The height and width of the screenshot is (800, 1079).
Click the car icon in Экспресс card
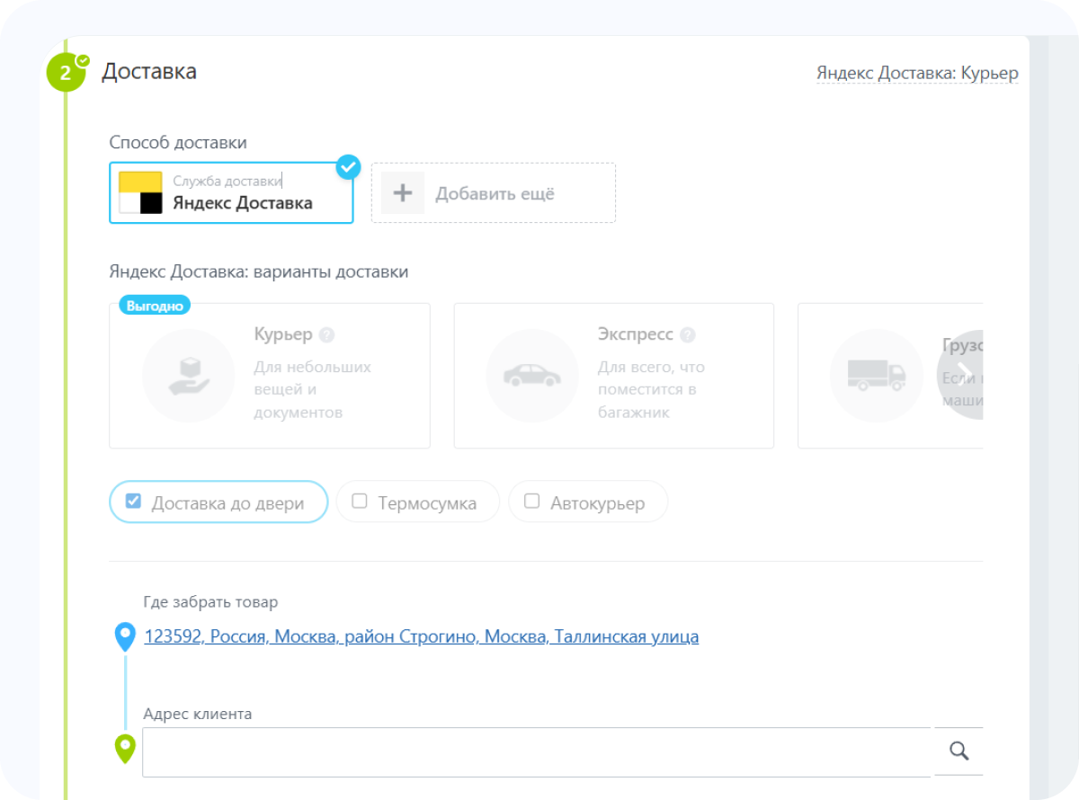click(x=532, y=375)
